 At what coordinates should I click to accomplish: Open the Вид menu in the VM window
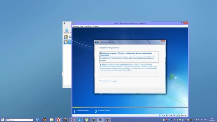(82, 26)
